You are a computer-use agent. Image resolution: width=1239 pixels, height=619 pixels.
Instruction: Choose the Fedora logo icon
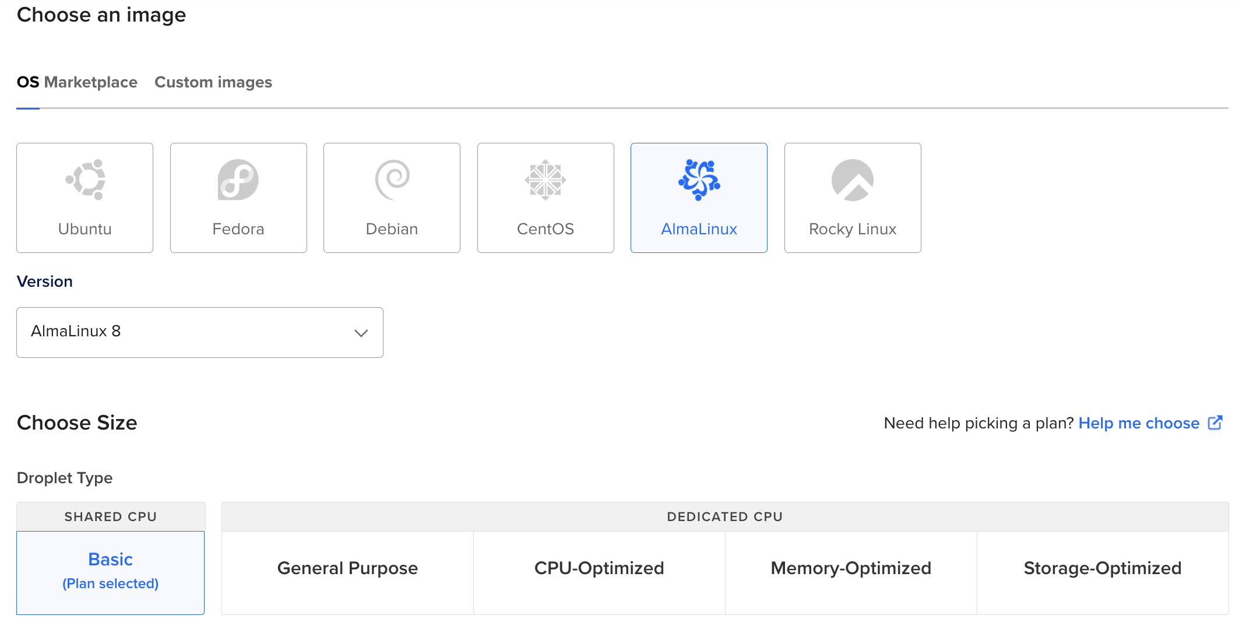click(x=238, y=180)
